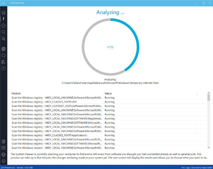This screenshot has width=213, height=169.
Task: Open the checkmark circle sidebar icon
Action: click(4, 26)
